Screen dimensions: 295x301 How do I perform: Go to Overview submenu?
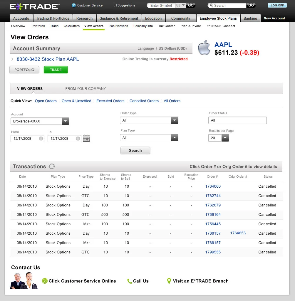pos(18,26)
